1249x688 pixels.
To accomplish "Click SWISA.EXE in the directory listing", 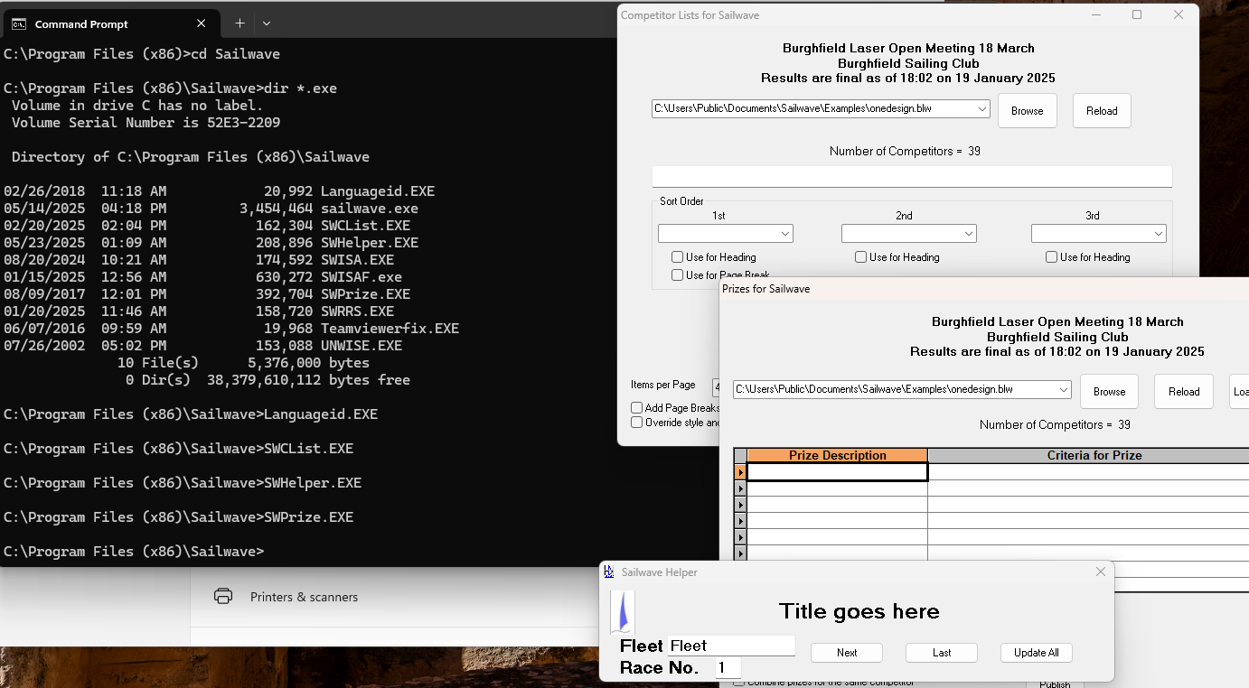I will (357, 260).
